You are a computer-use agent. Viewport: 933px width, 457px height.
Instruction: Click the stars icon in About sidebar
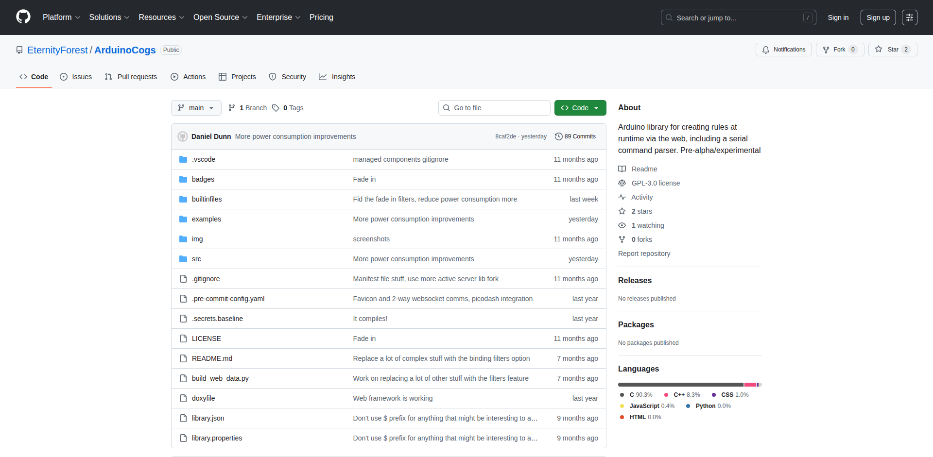[x=622, y=211]
